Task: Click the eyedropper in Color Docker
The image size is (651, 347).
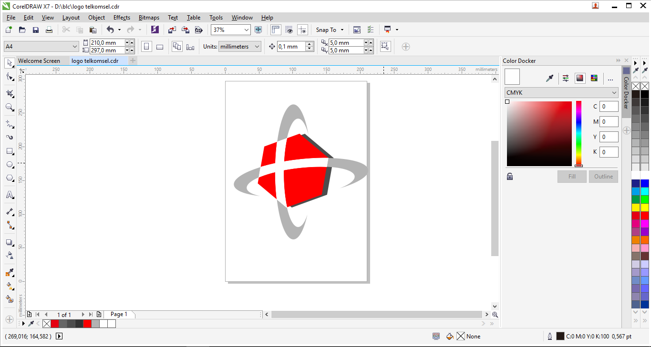Action: click(x=549, y=79)
